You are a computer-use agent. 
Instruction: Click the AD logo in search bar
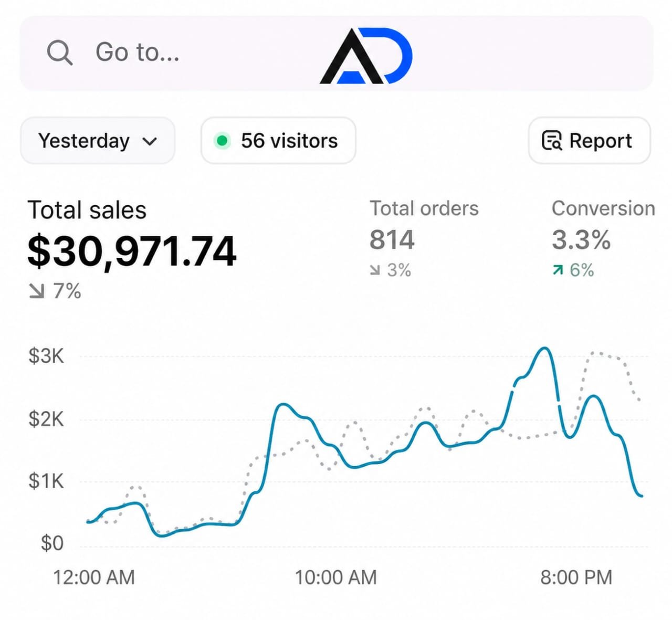(366, 56)
